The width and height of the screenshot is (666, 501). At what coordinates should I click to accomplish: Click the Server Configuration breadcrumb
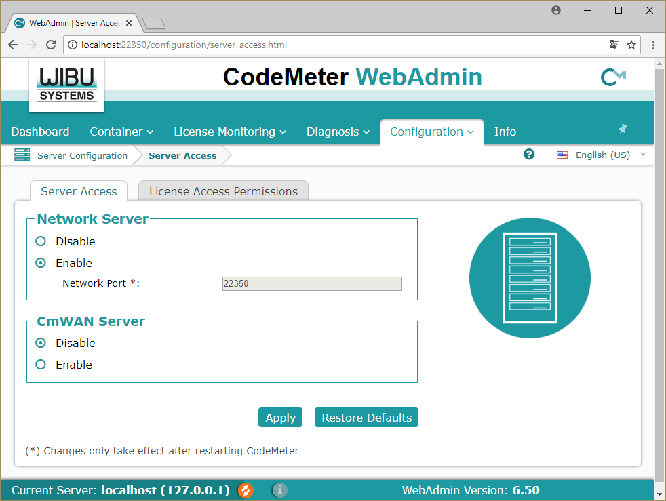tap(82, 155)
